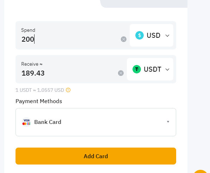Open exchange rate info warning icon
Image resolution: width=210 pixels, height=173 pixels.
pyautogui.click(x=68, y=90)
